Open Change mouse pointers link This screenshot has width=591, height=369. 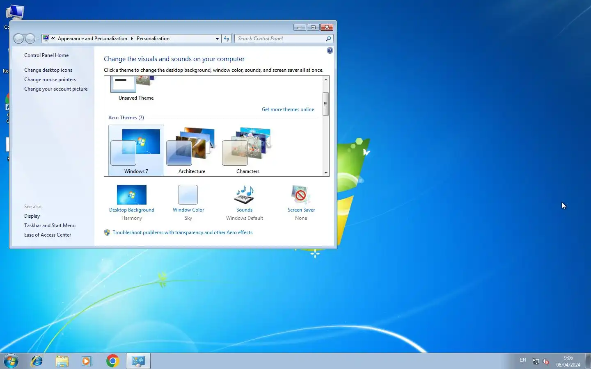click(50, 80)
